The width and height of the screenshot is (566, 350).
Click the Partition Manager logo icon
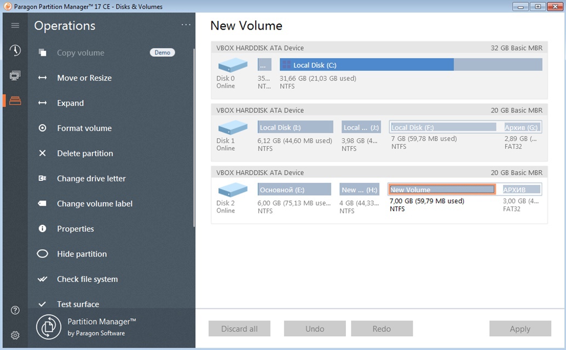pos(49,327)
